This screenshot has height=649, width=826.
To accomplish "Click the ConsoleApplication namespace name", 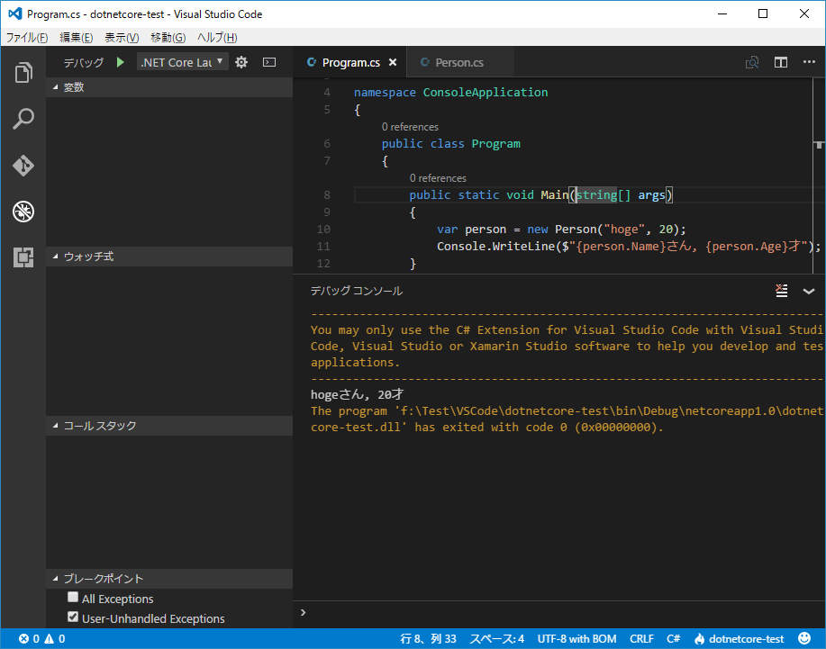I will (x=486, y=92).
